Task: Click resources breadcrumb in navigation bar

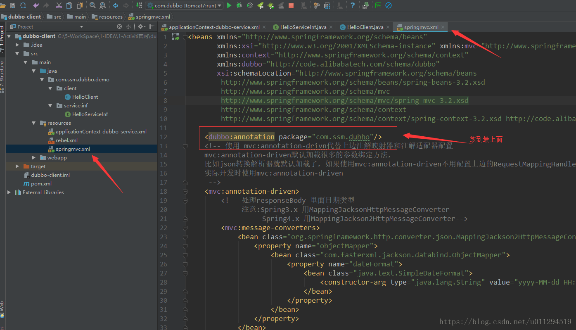Action: 107,17
